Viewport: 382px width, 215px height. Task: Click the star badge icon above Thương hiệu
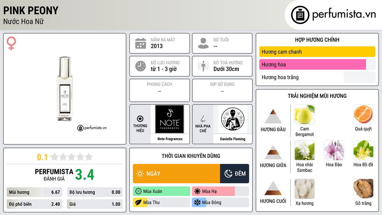(140, 119)
